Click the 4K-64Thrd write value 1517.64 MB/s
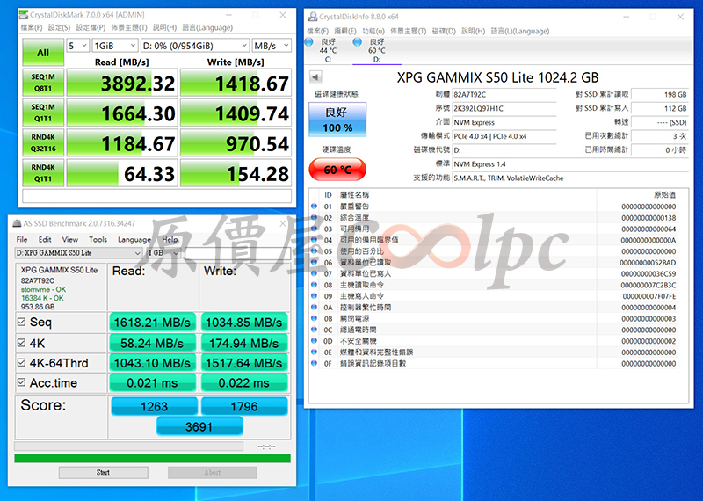Screen dimensions: 703x501 pos(244,362)
